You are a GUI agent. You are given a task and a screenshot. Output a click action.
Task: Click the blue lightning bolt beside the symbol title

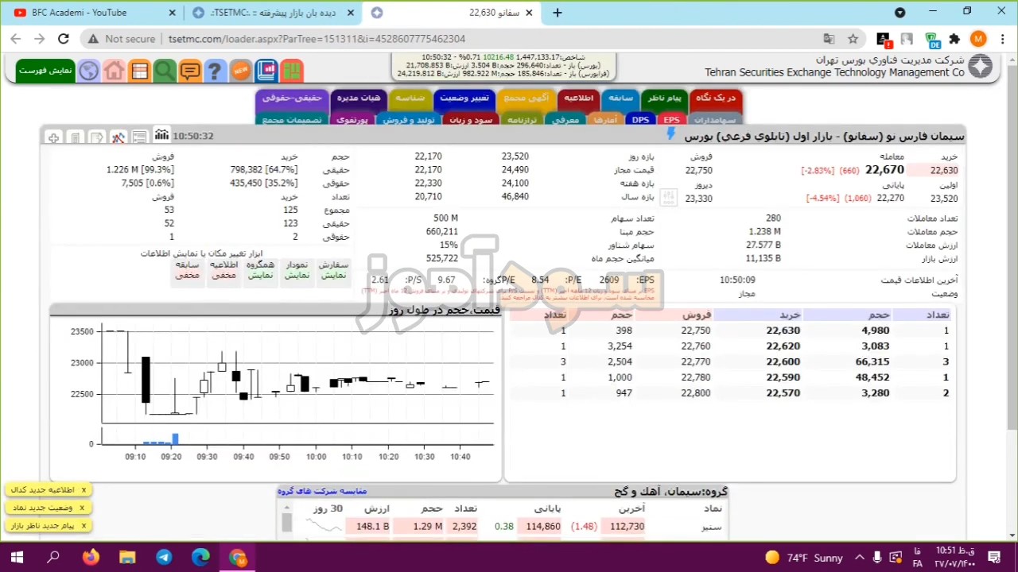point(670,135)
